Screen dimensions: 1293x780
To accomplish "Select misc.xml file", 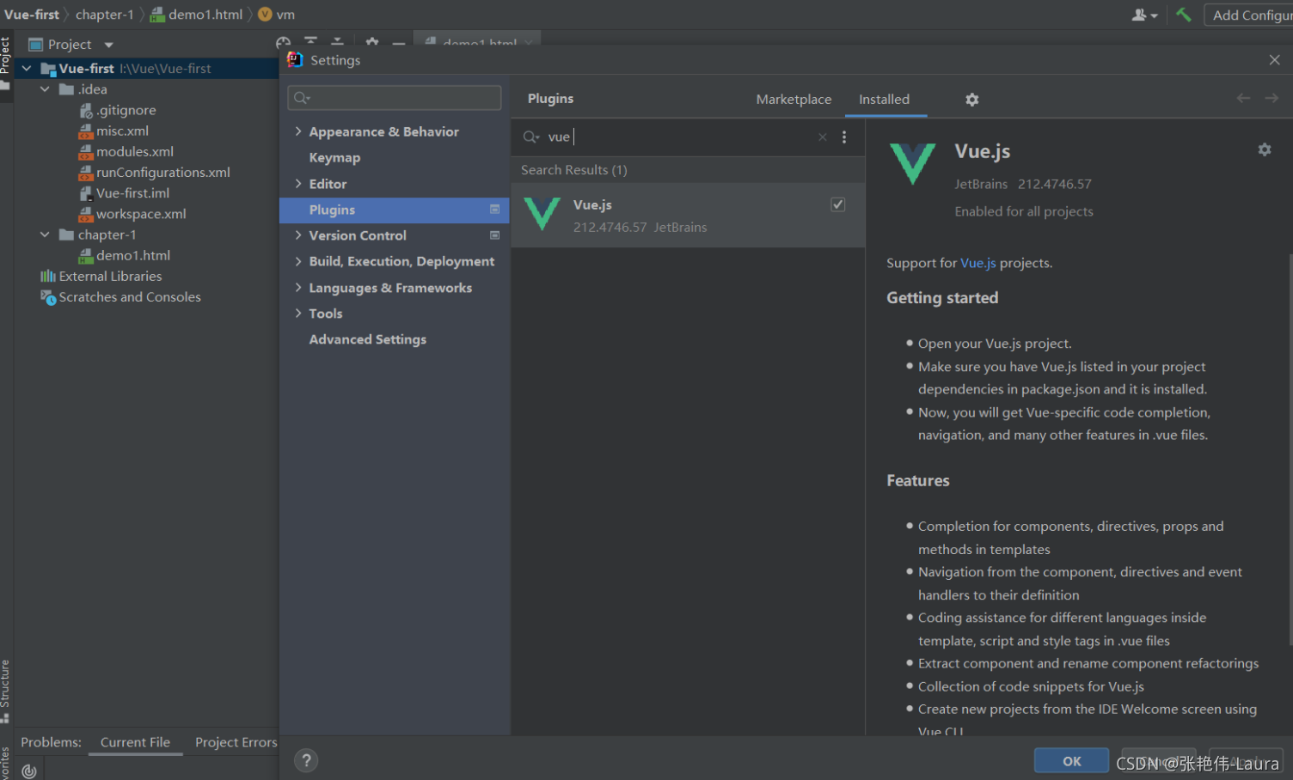I will coord(113,131).
